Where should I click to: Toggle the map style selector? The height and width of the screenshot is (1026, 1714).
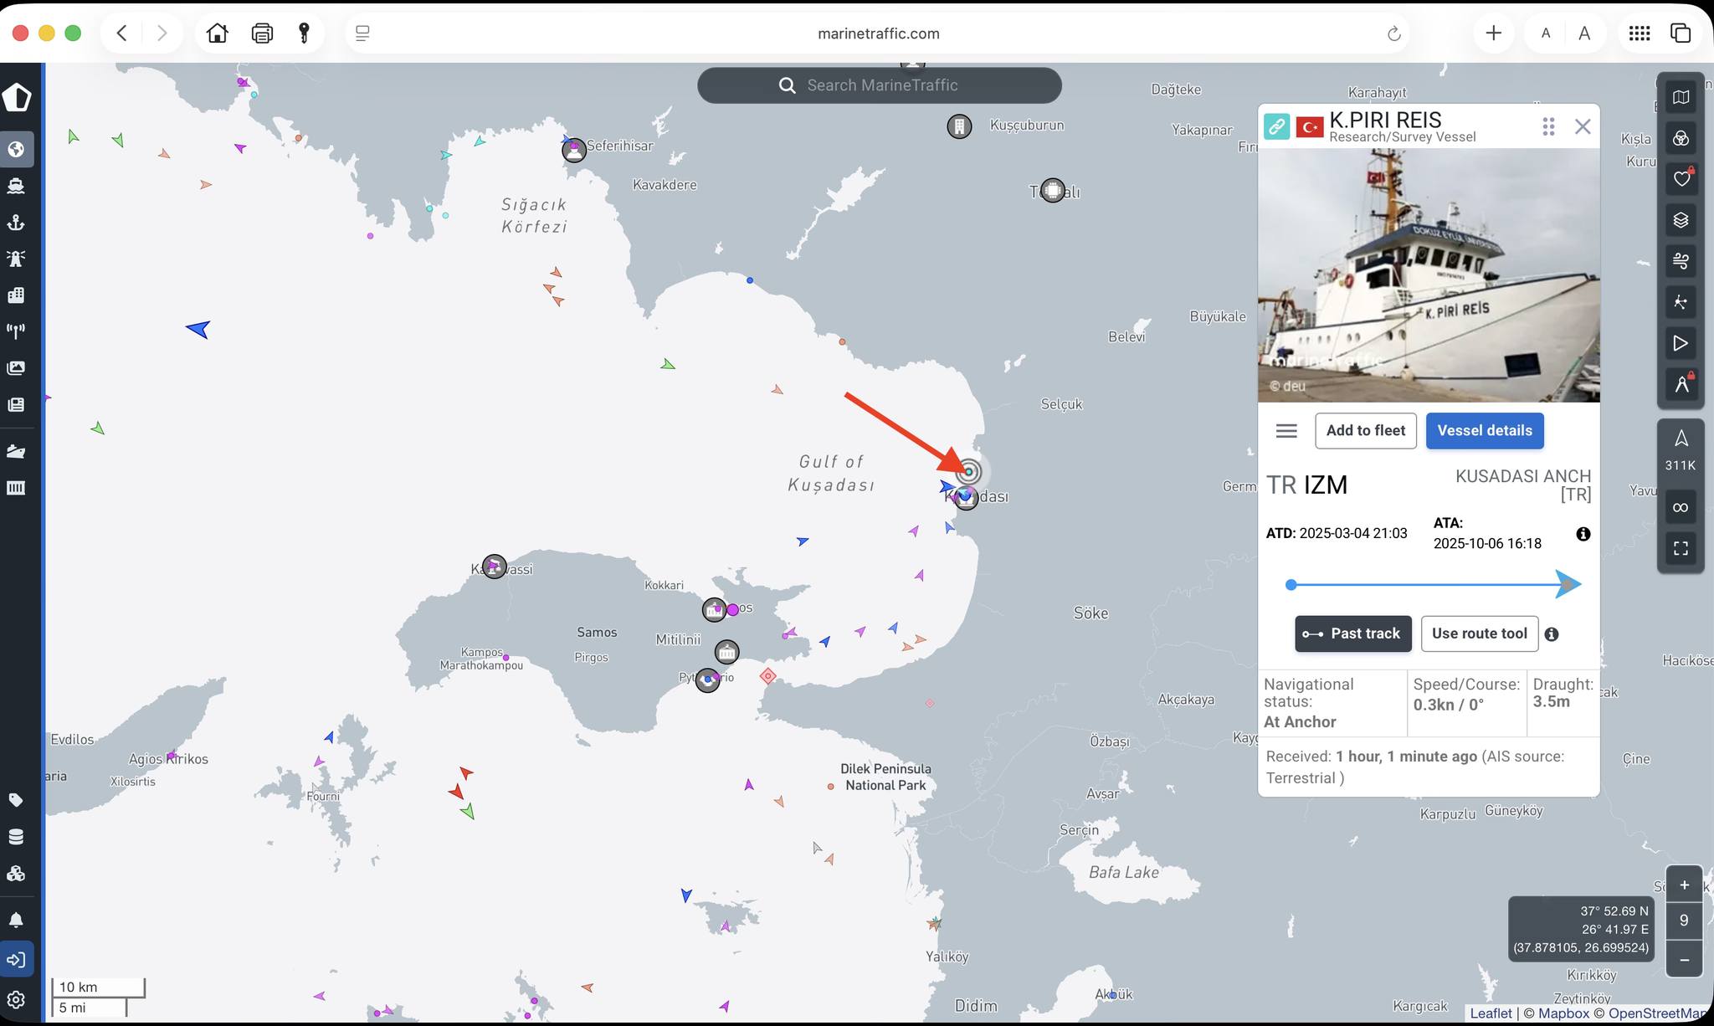click(x=1681, y=98)
